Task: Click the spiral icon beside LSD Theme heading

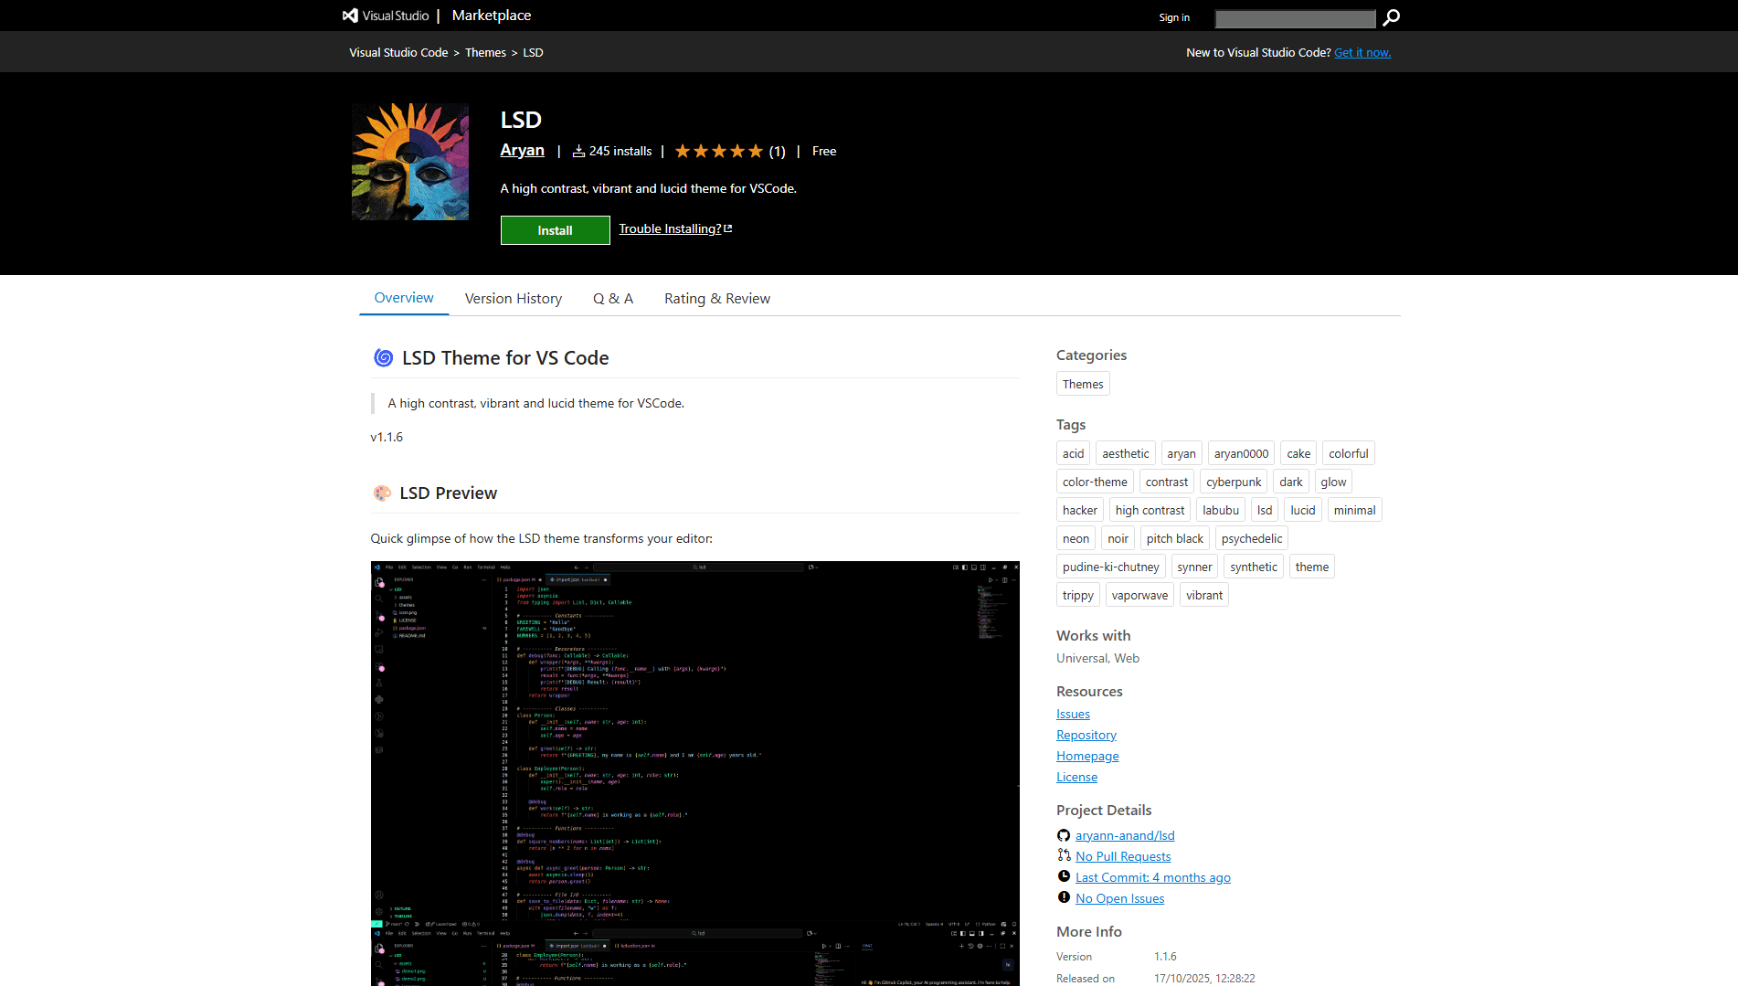Action: 384,358
